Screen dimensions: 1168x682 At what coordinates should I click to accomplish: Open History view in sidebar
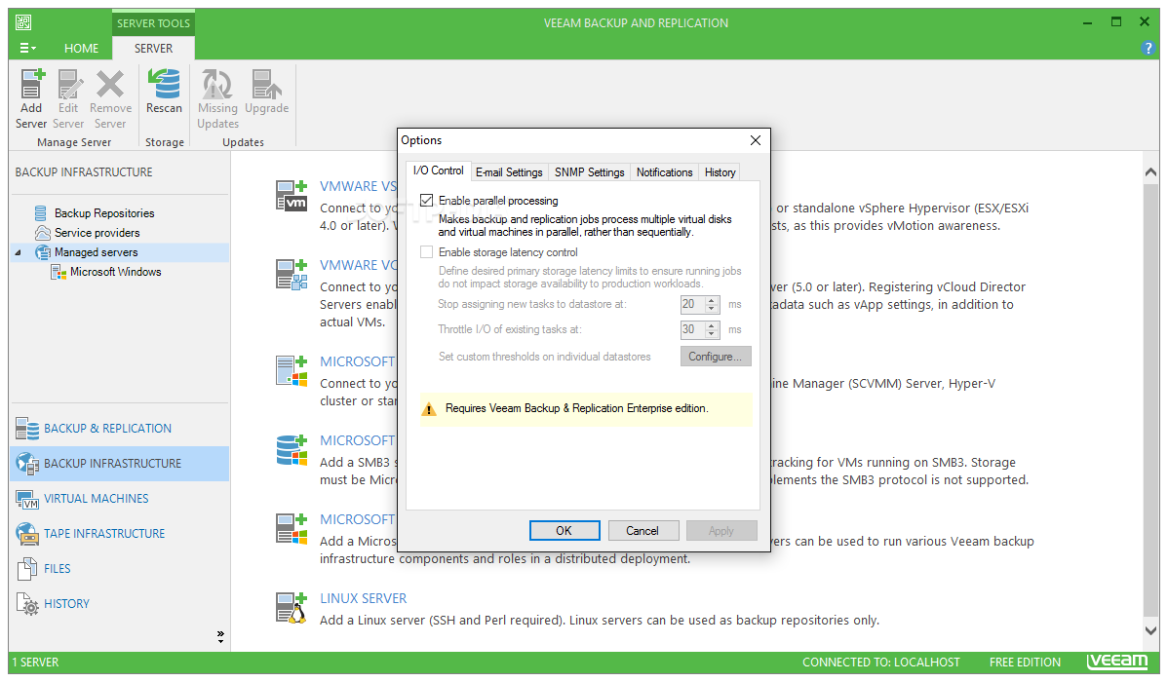coord(119,603)
